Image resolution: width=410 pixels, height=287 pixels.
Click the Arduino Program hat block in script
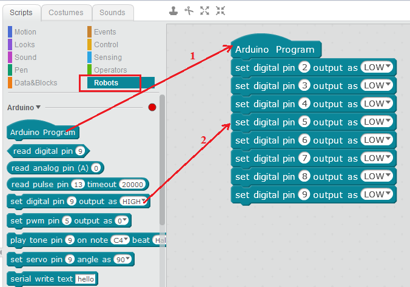click(276, 47)
